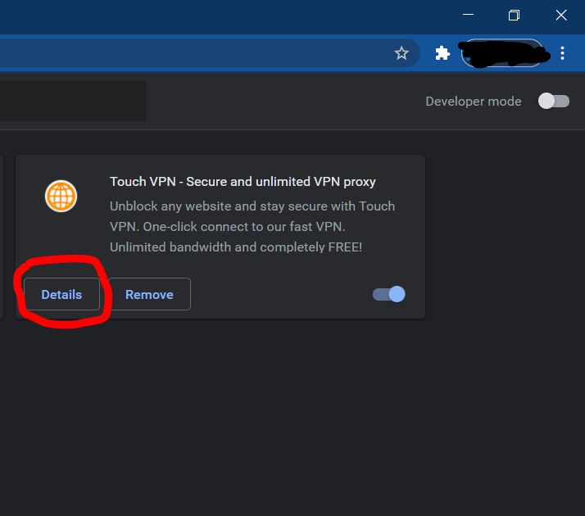Click the redacted profile button

pos(502,53)
